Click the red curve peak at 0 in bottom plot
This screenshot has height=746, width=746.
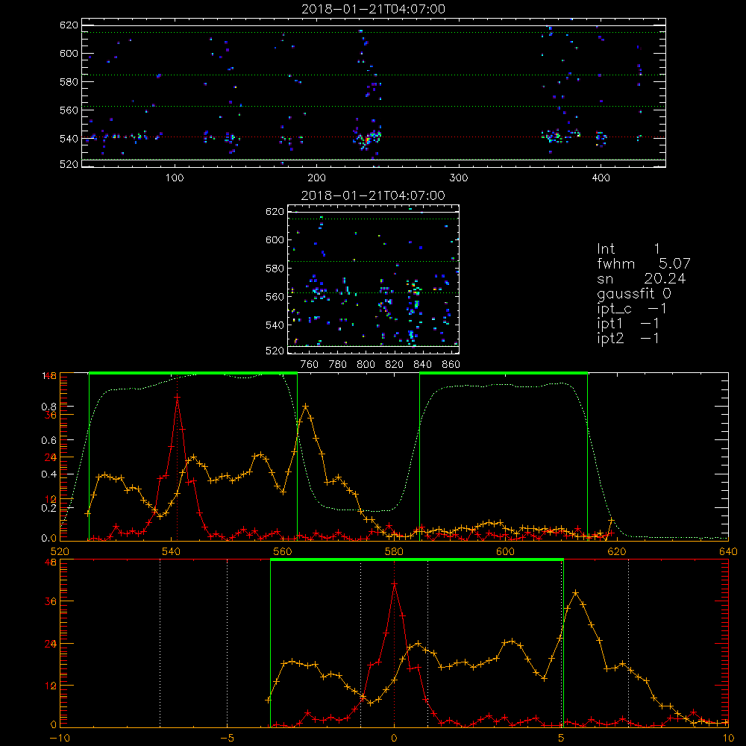pos(394,583)
